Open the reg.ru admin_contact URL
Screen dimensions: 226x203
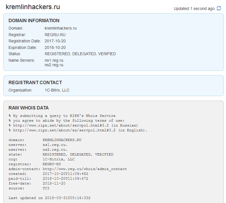85,169
